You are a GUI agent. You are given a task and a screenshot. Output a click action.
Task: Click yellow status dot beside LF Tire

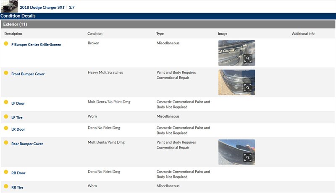click(x=6, y=117)
